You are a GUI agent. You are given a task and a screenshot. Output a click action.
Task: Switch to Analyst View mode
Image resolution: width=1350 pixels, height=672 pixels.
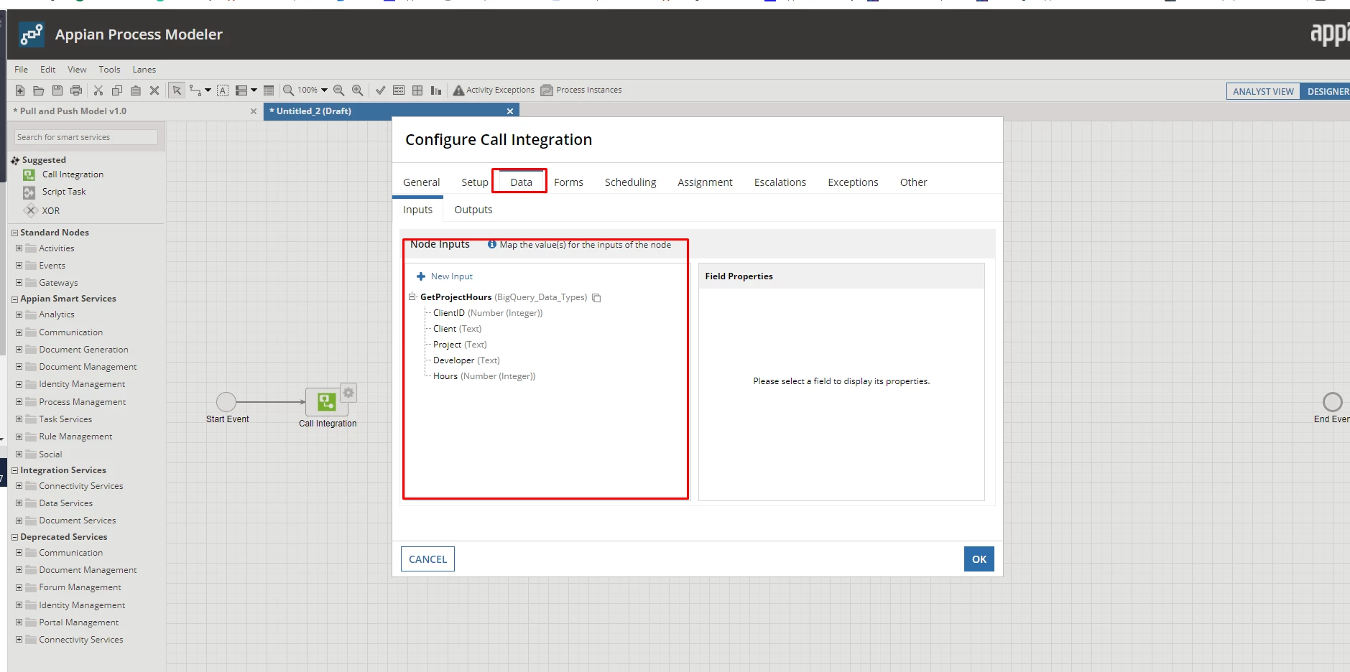pos(1263,91)
